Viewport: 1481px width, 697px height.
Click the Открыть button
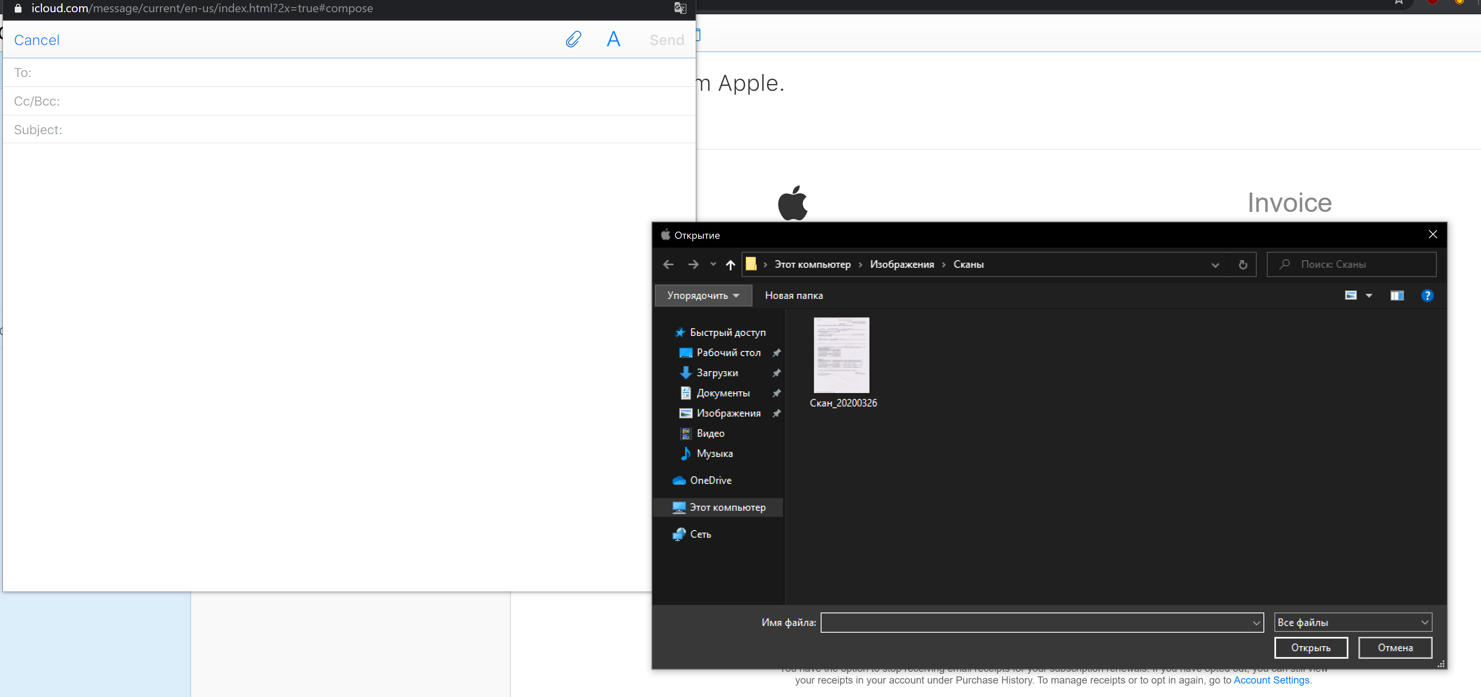1311,648
